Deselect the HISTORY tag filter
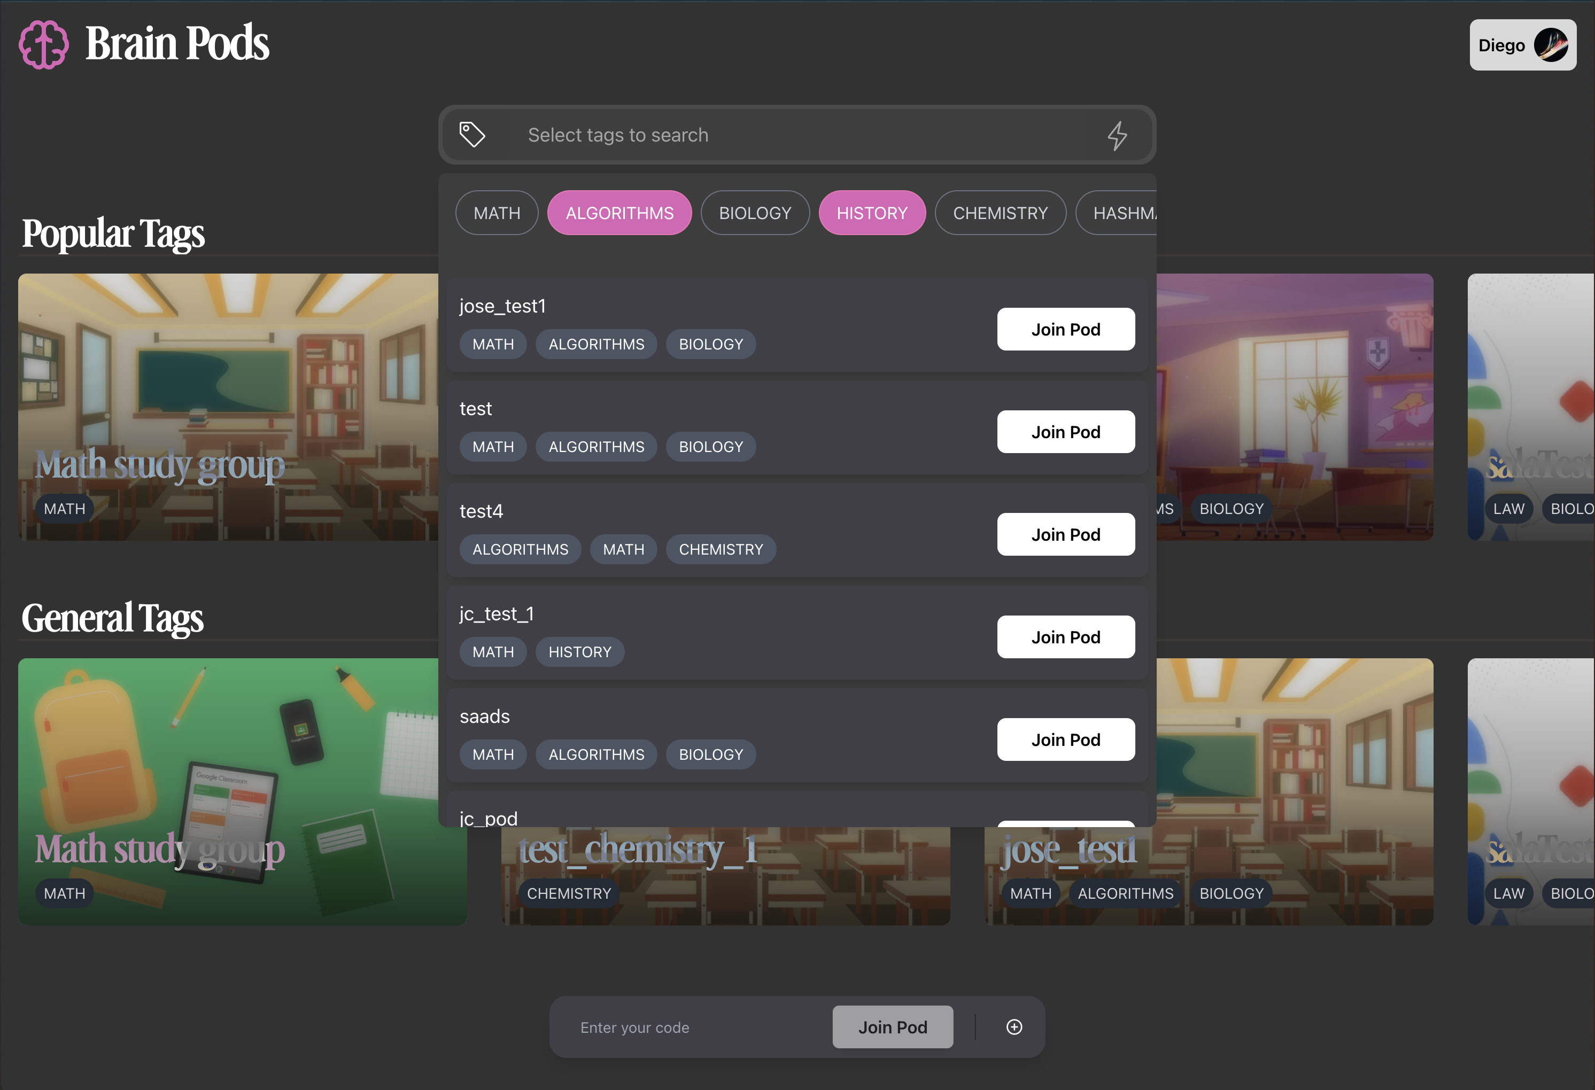 [872, 213]
